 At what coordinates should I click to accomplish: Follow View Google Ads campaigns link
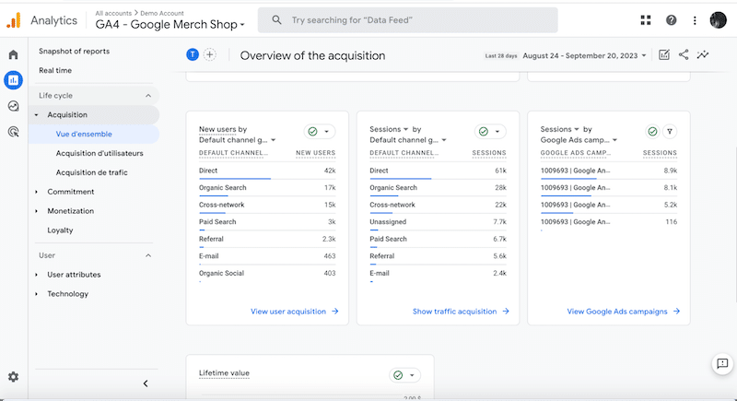624,312
